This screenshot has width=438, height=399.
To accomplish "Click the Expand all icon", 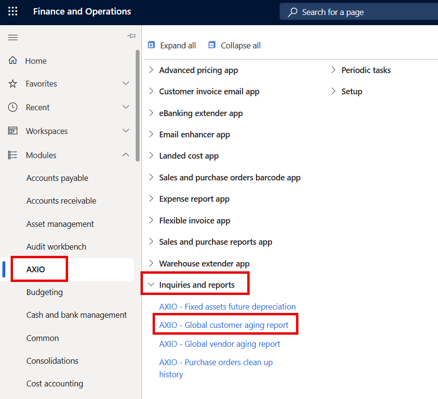I will 150,45.
